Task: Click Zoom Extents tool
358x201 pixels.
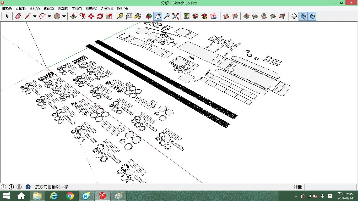Action: point(176,16)
